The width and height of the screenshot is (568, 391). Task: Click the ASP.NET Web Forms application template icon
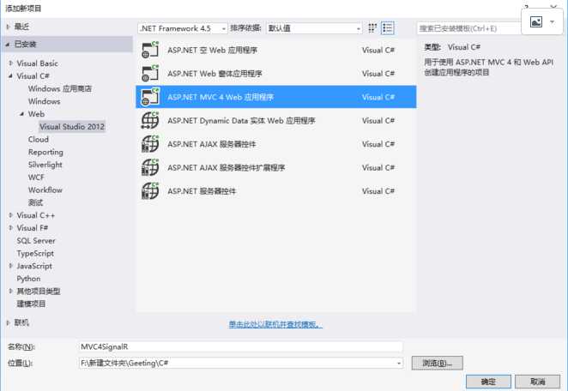150,74
